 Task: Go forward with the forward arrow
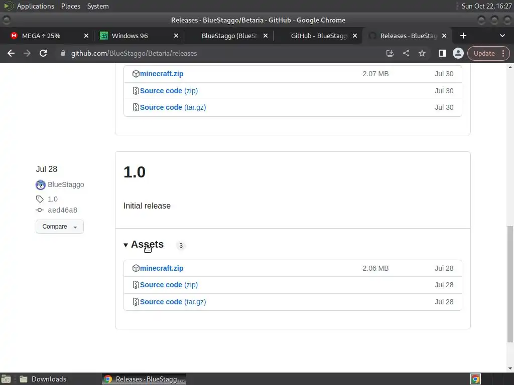click(x=27, y=53)
